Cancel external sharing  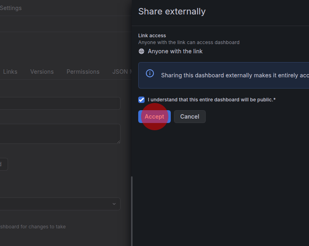coord(190,117)
